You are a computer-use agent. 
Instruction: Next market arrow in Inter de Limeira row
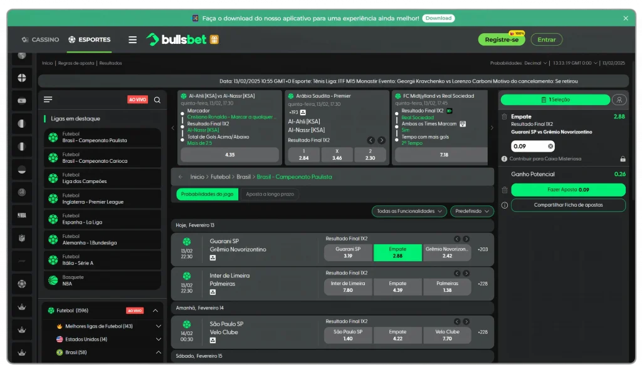(x=466, y=273)
